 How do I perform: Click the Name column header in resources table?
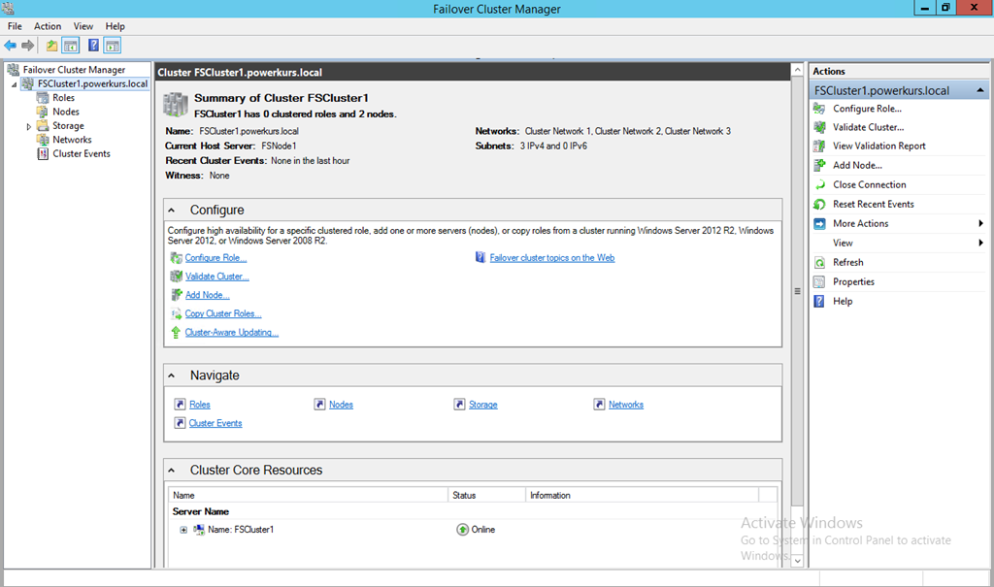308,495
